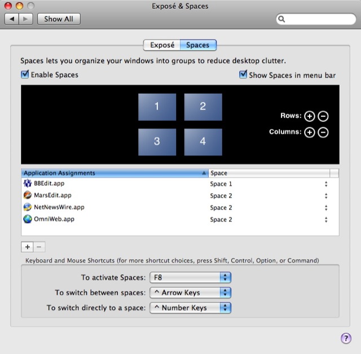Remove a row with Rows minus icon

point(323,116)
